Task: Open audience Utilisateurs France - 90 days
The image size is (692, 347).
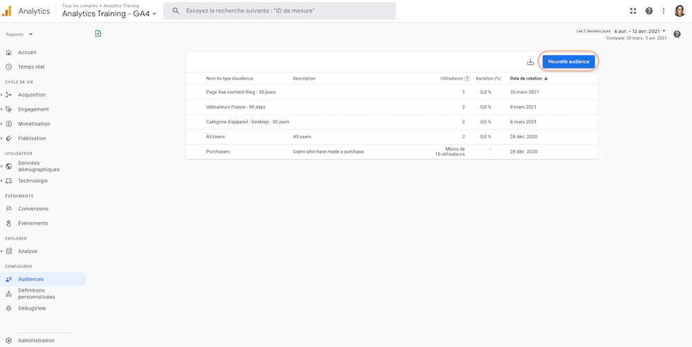Action: pyautogui.click(x=236, y=106)
